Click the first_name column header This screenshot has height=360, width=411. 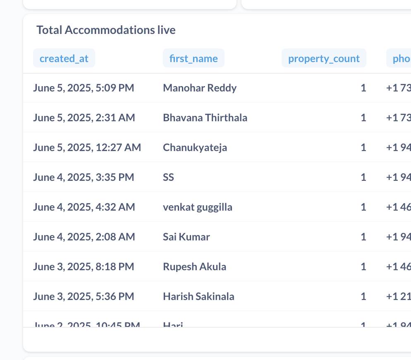194,58
